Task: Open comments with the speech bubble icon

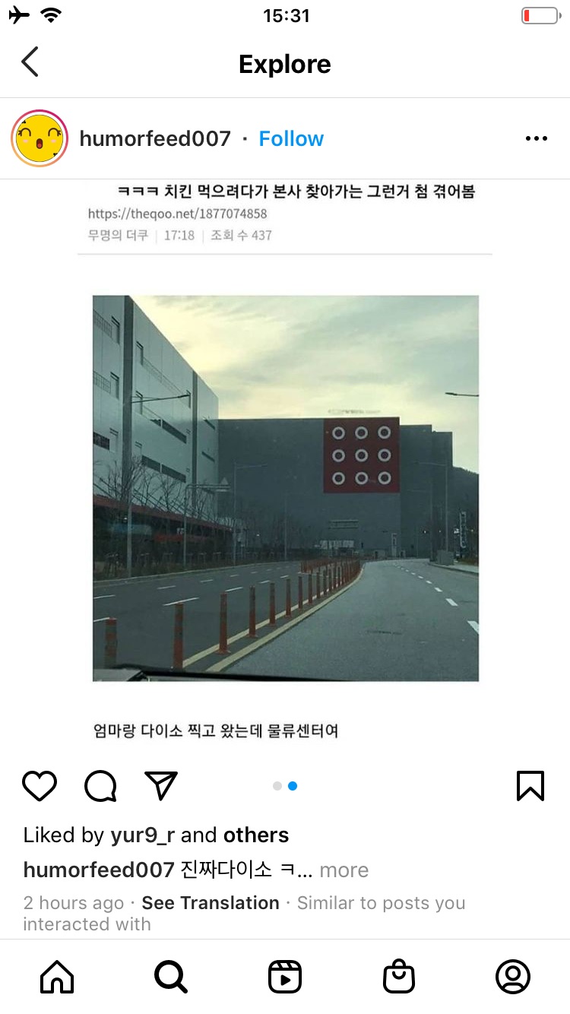Action: pos(100,786)
